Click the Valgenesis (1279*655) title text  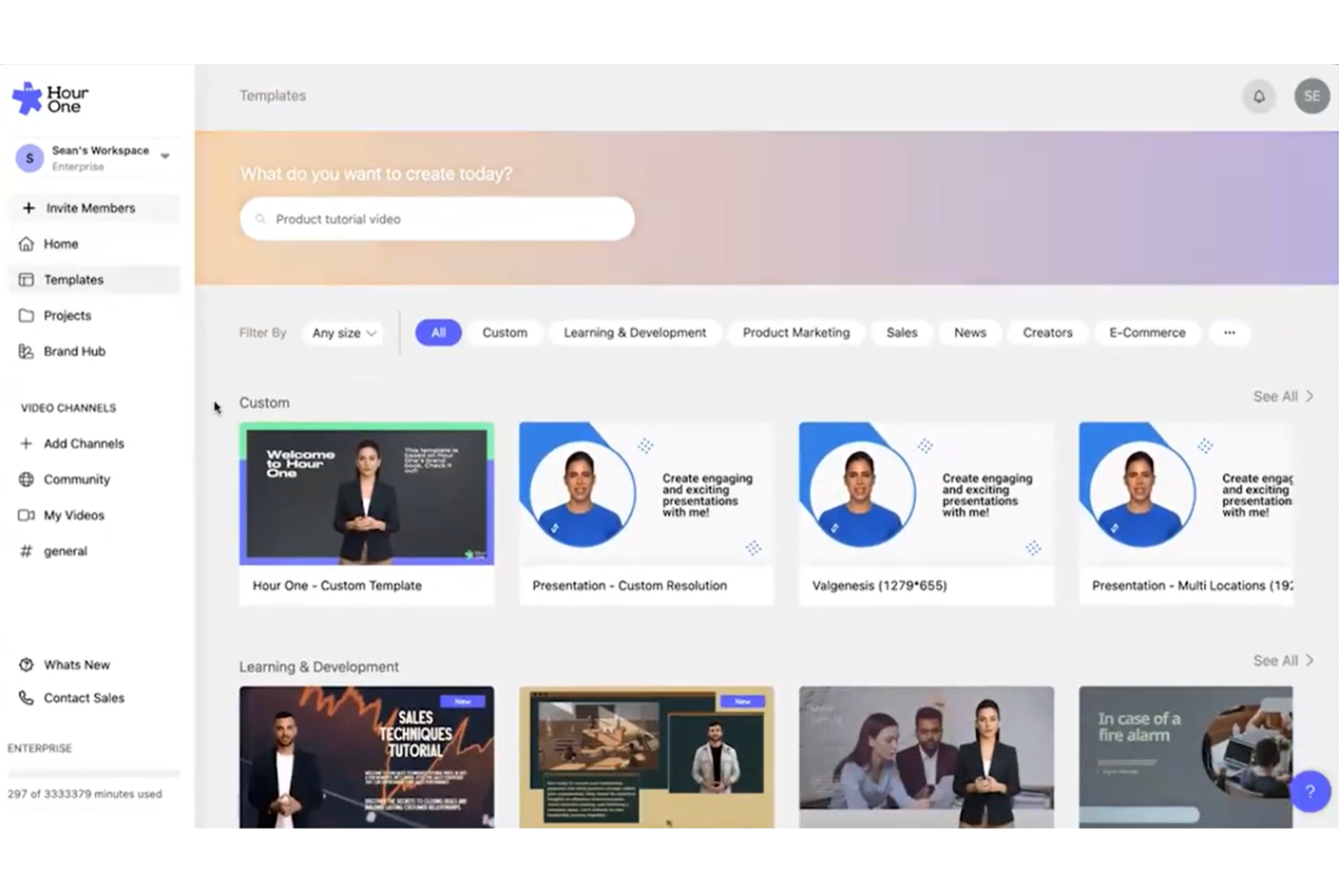tap(879, 585)
